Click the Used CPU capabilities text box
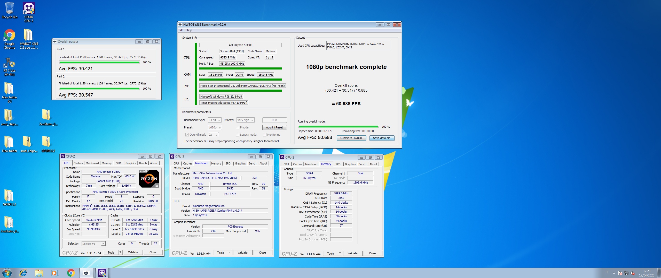661x278 pixels. pyautogui.click(x=358, y=46)
